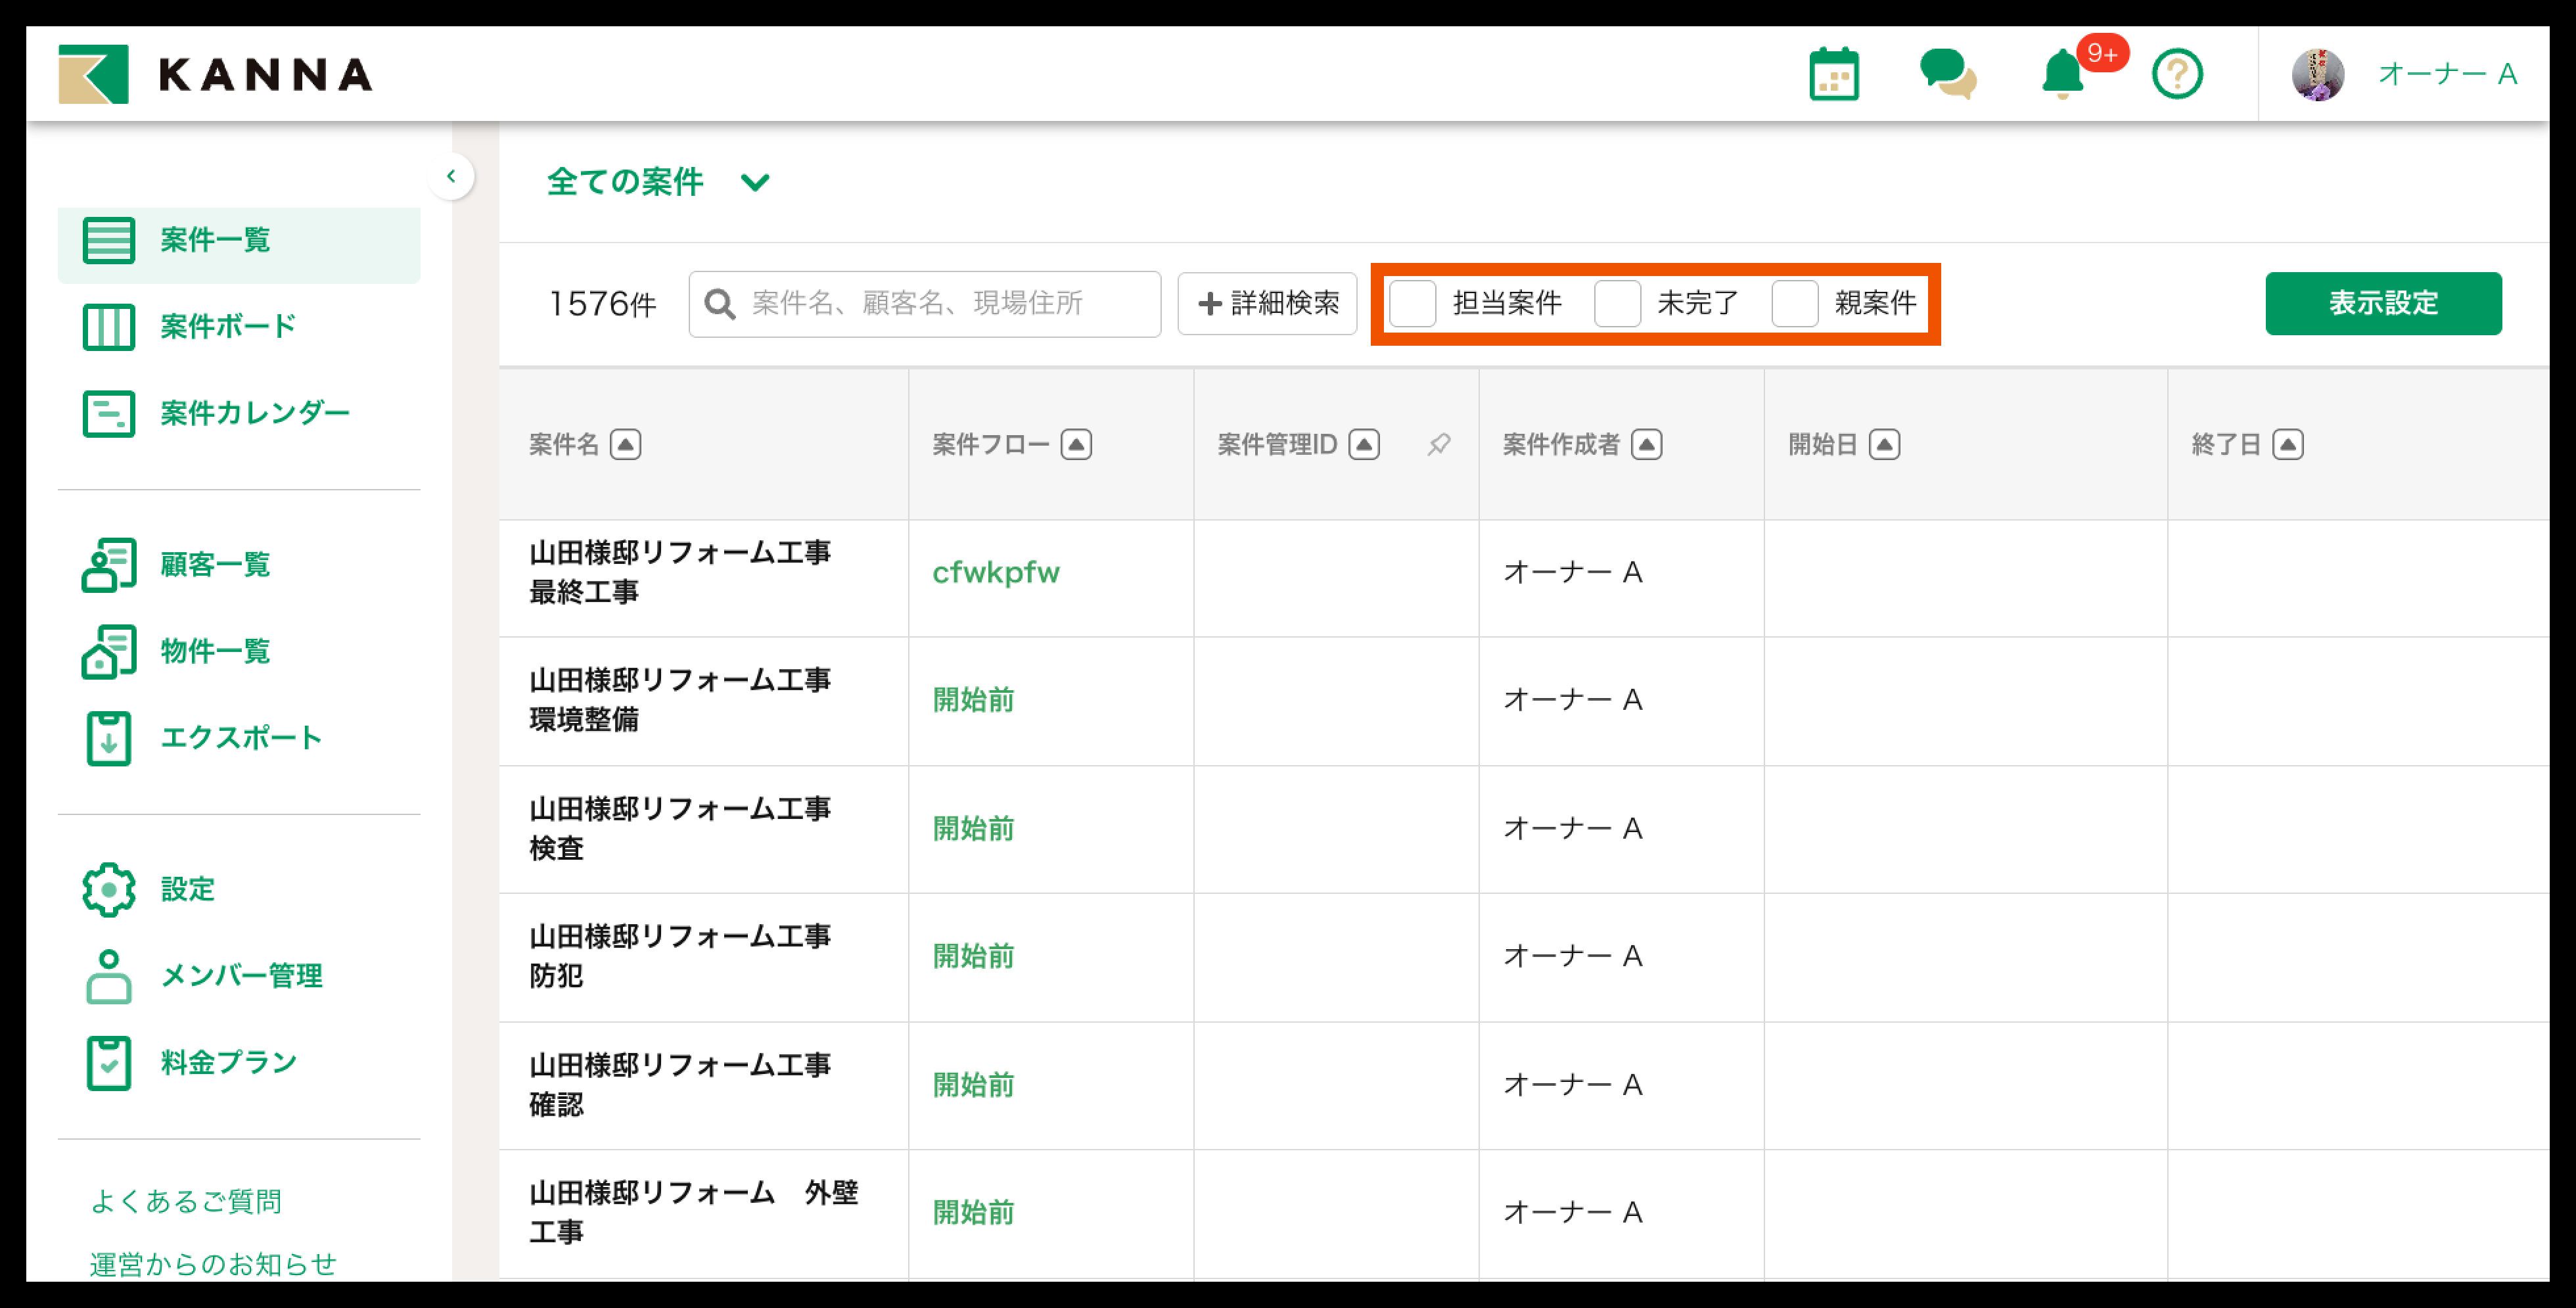The height and width of the screenshot is (1308, 2576).
Task: Sort by 案件名 column arrow
Action: point(626,444)
